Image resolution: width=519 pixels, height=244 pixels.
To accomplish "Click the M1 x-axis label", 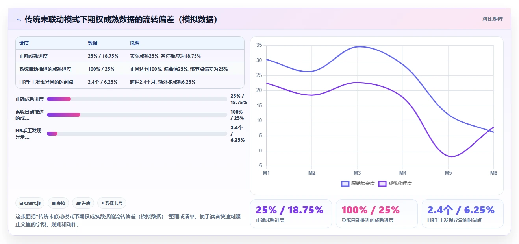I will (x=266, y=173).
